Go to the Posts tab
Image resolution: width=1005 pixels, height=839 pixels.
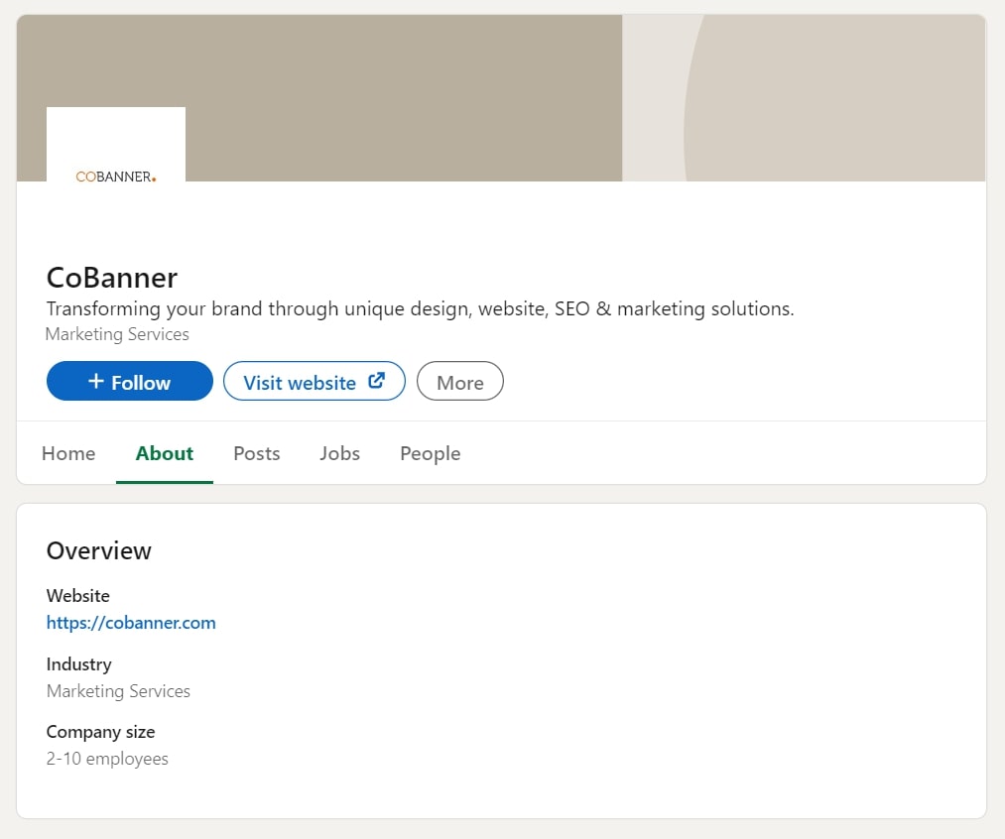257,453
